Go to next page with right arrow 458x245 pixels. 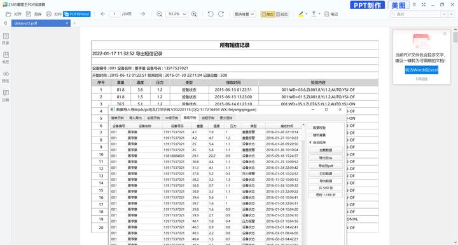pyautogui.click(x=142, y=14)
